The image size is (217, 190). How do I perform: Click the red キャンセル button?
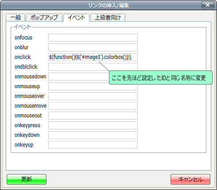[x=190, y=179]
